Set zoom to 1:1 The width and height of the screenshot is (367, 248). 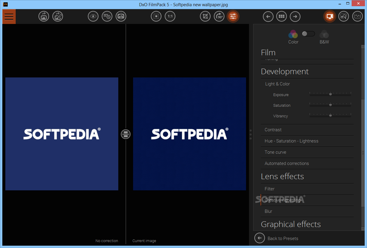point(170,16)
